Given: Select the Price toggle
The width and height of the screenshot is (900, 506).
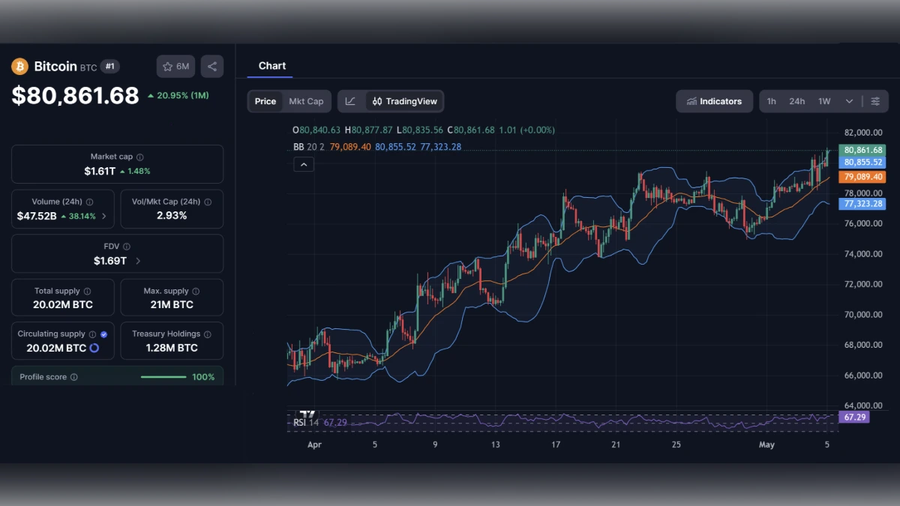Looking at the screenshot, I should (265, 101).
